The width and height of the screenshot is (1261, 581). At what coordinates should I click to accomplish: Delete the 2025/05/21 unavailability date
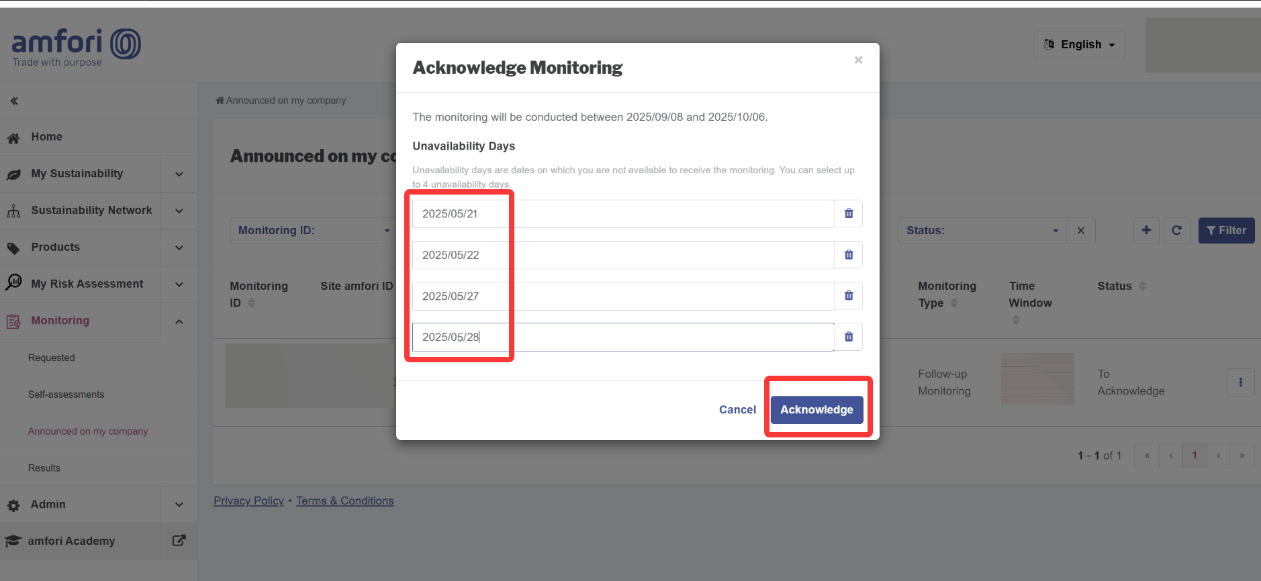848,213
